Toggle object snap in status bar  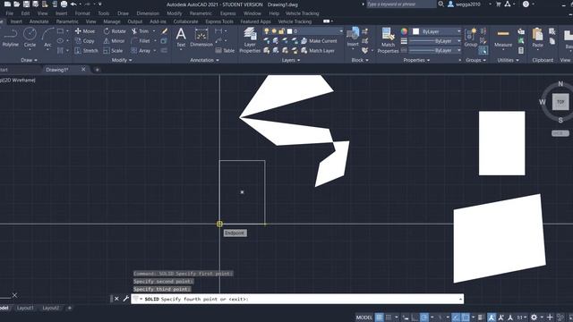tap(466, 318)
